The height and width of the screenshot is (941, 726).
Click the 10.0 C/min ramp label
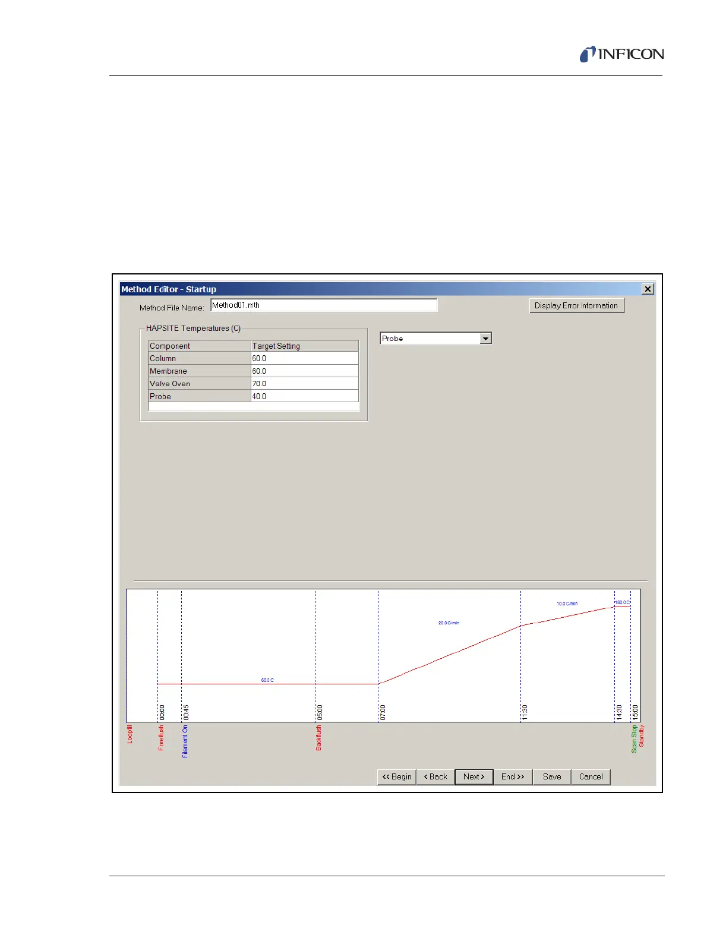(567, 604)
